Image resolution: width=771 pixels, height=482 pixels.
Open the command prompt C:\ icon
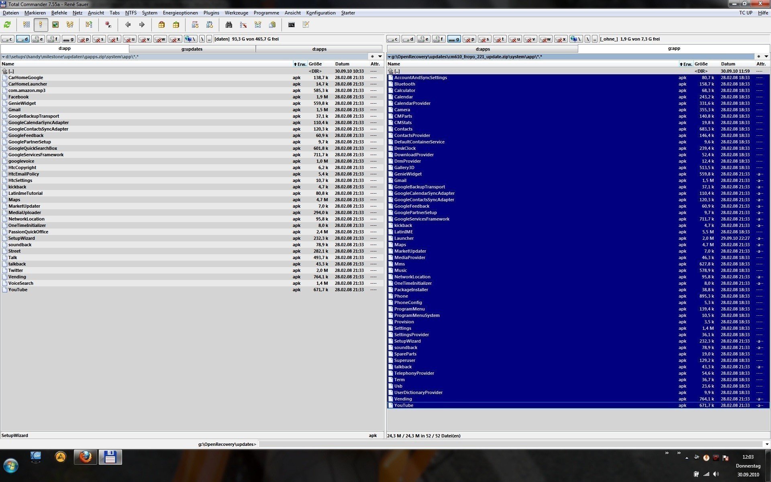coord(292,25)
